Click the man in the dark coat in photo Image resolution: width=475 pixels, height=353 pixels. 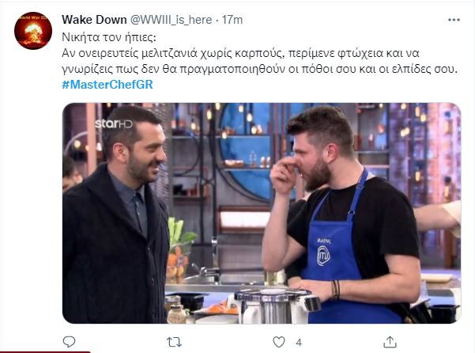coord(115,215)
